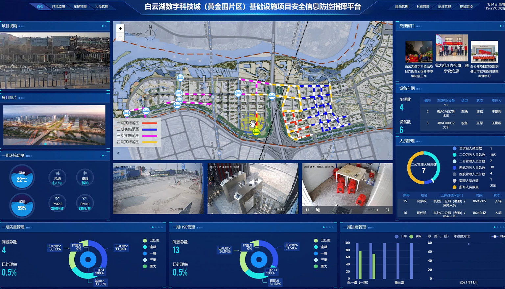Screen dimensions: 505x289
Task: Click the yellow-green gate marker on the map
Action: (x=256, y=132)
